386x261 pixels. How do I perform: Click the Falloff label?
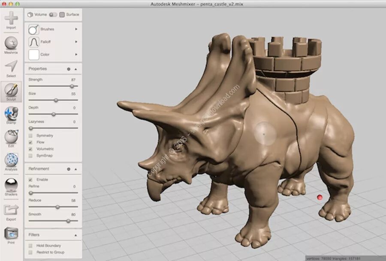pyautogui.click(x=45, y=42)
